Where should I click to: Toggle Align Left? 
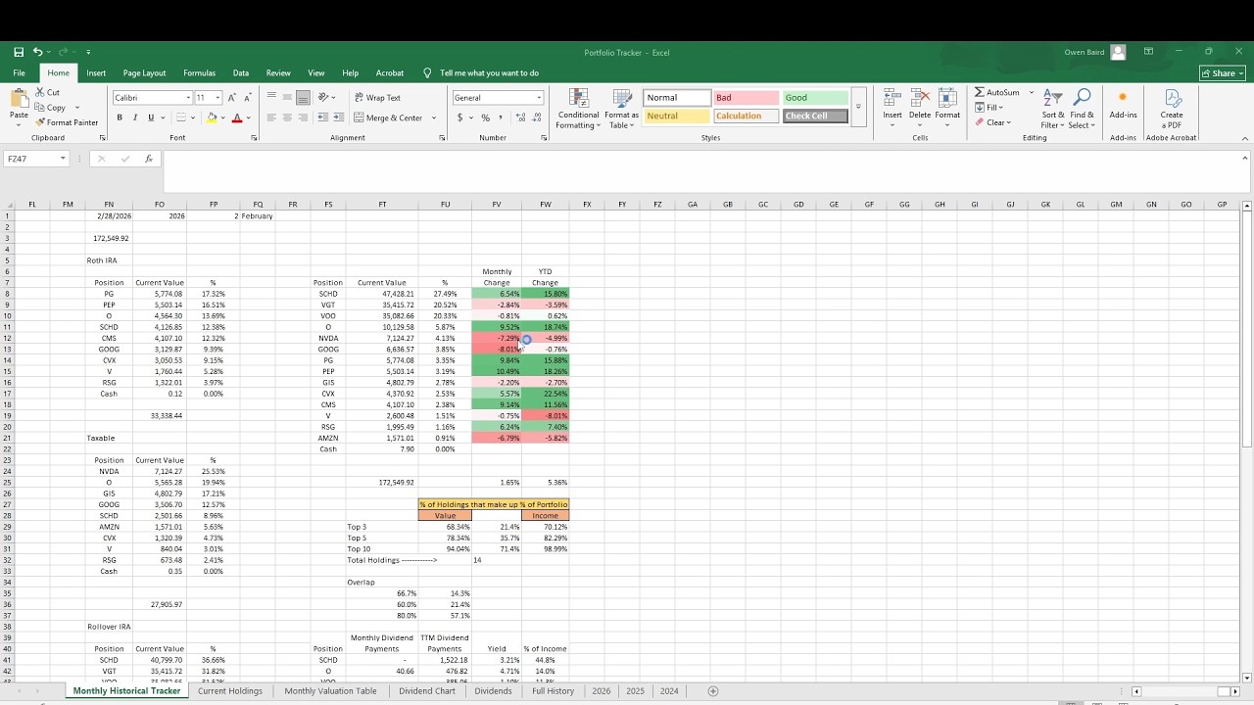point(272,117)
